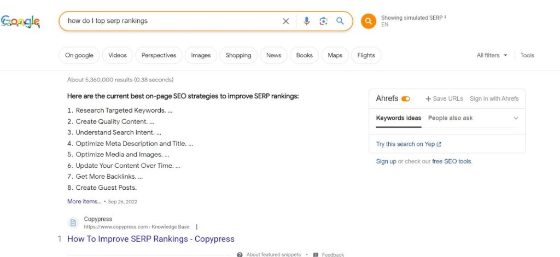Click 'Get More Backlinks' list item
This screenshot has height=257, width=560.
click(106, 176)
